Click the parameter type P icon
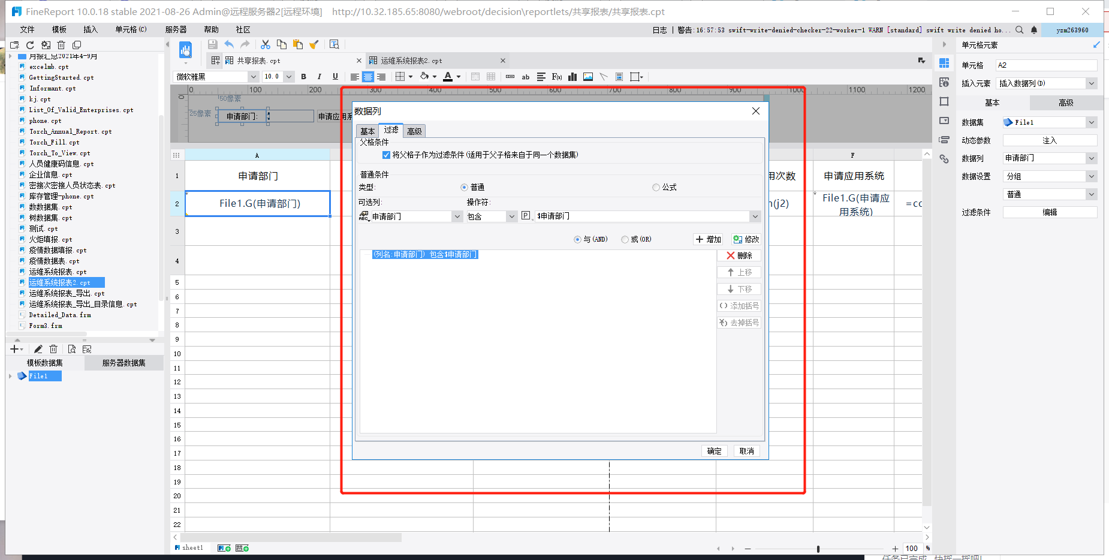The height and width of the screenshot is (560, 1109). 526,216
